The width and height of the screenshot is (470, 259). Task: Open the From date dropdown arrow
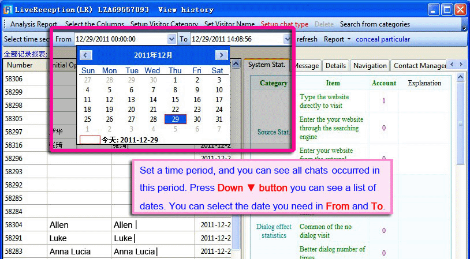[171, 39]
